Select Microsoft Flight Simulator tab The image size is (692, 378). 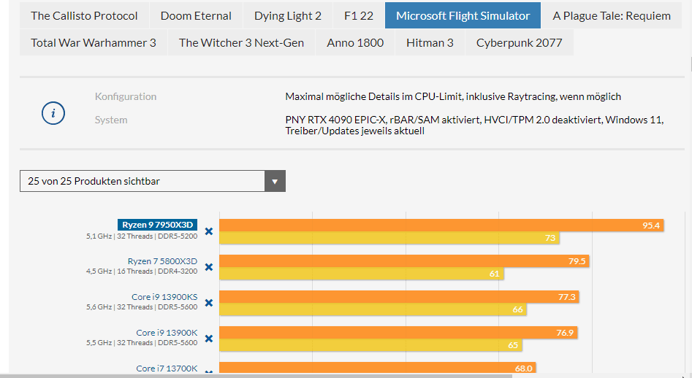click(463, 15)
